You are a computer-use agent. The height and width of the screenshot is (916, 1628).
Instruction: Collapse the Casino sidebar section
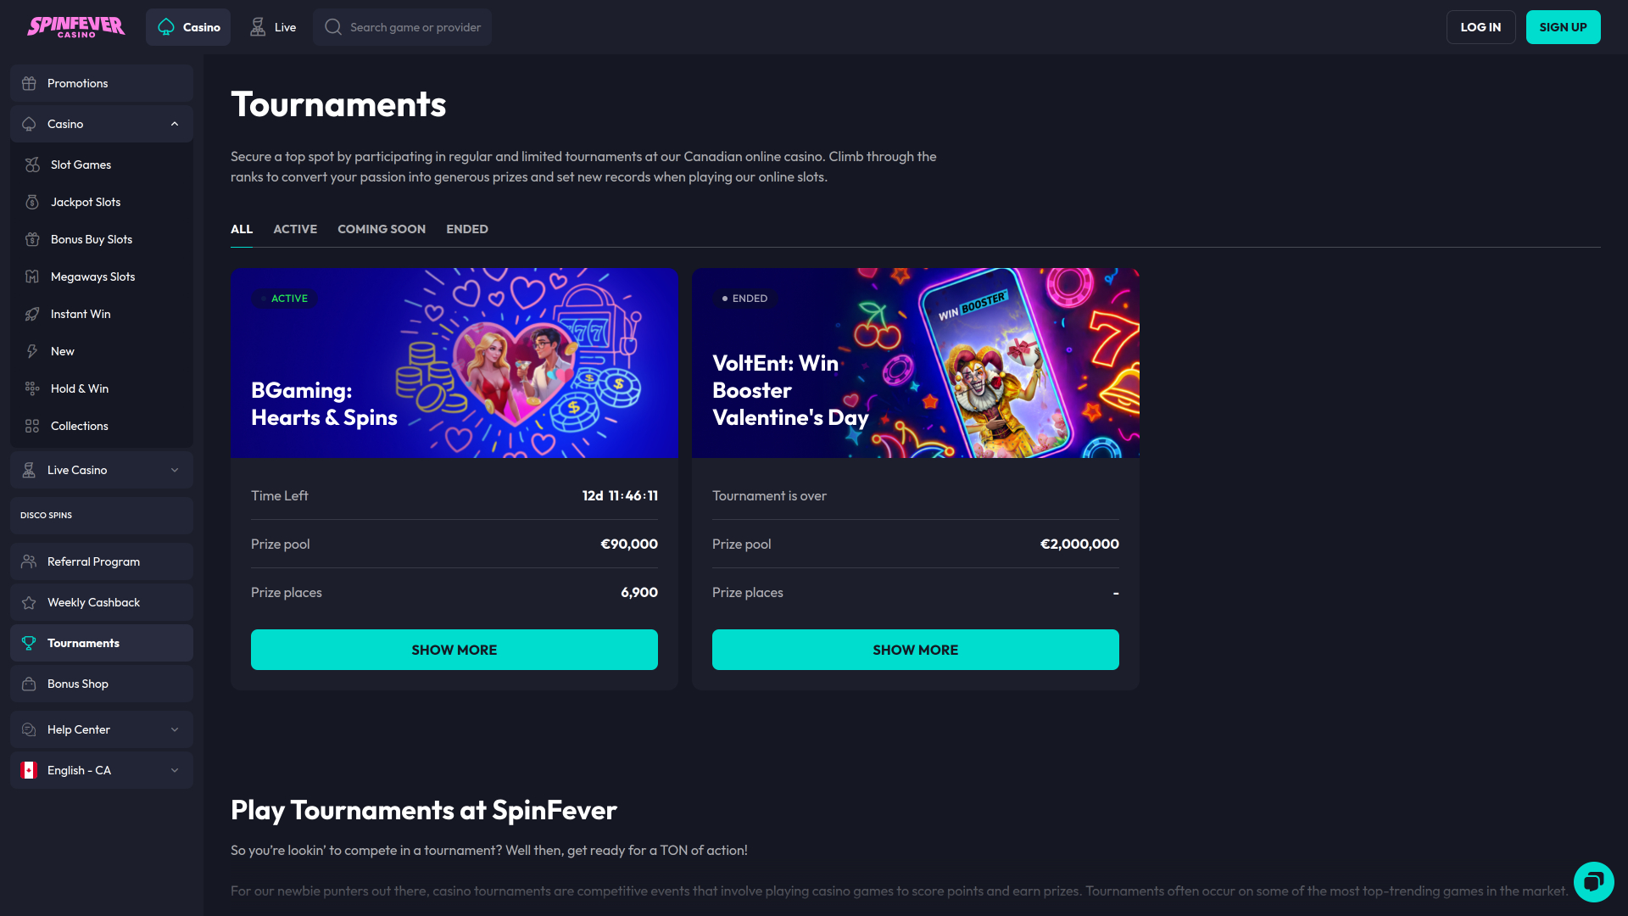pyautogui.click(x=175, y=124)
